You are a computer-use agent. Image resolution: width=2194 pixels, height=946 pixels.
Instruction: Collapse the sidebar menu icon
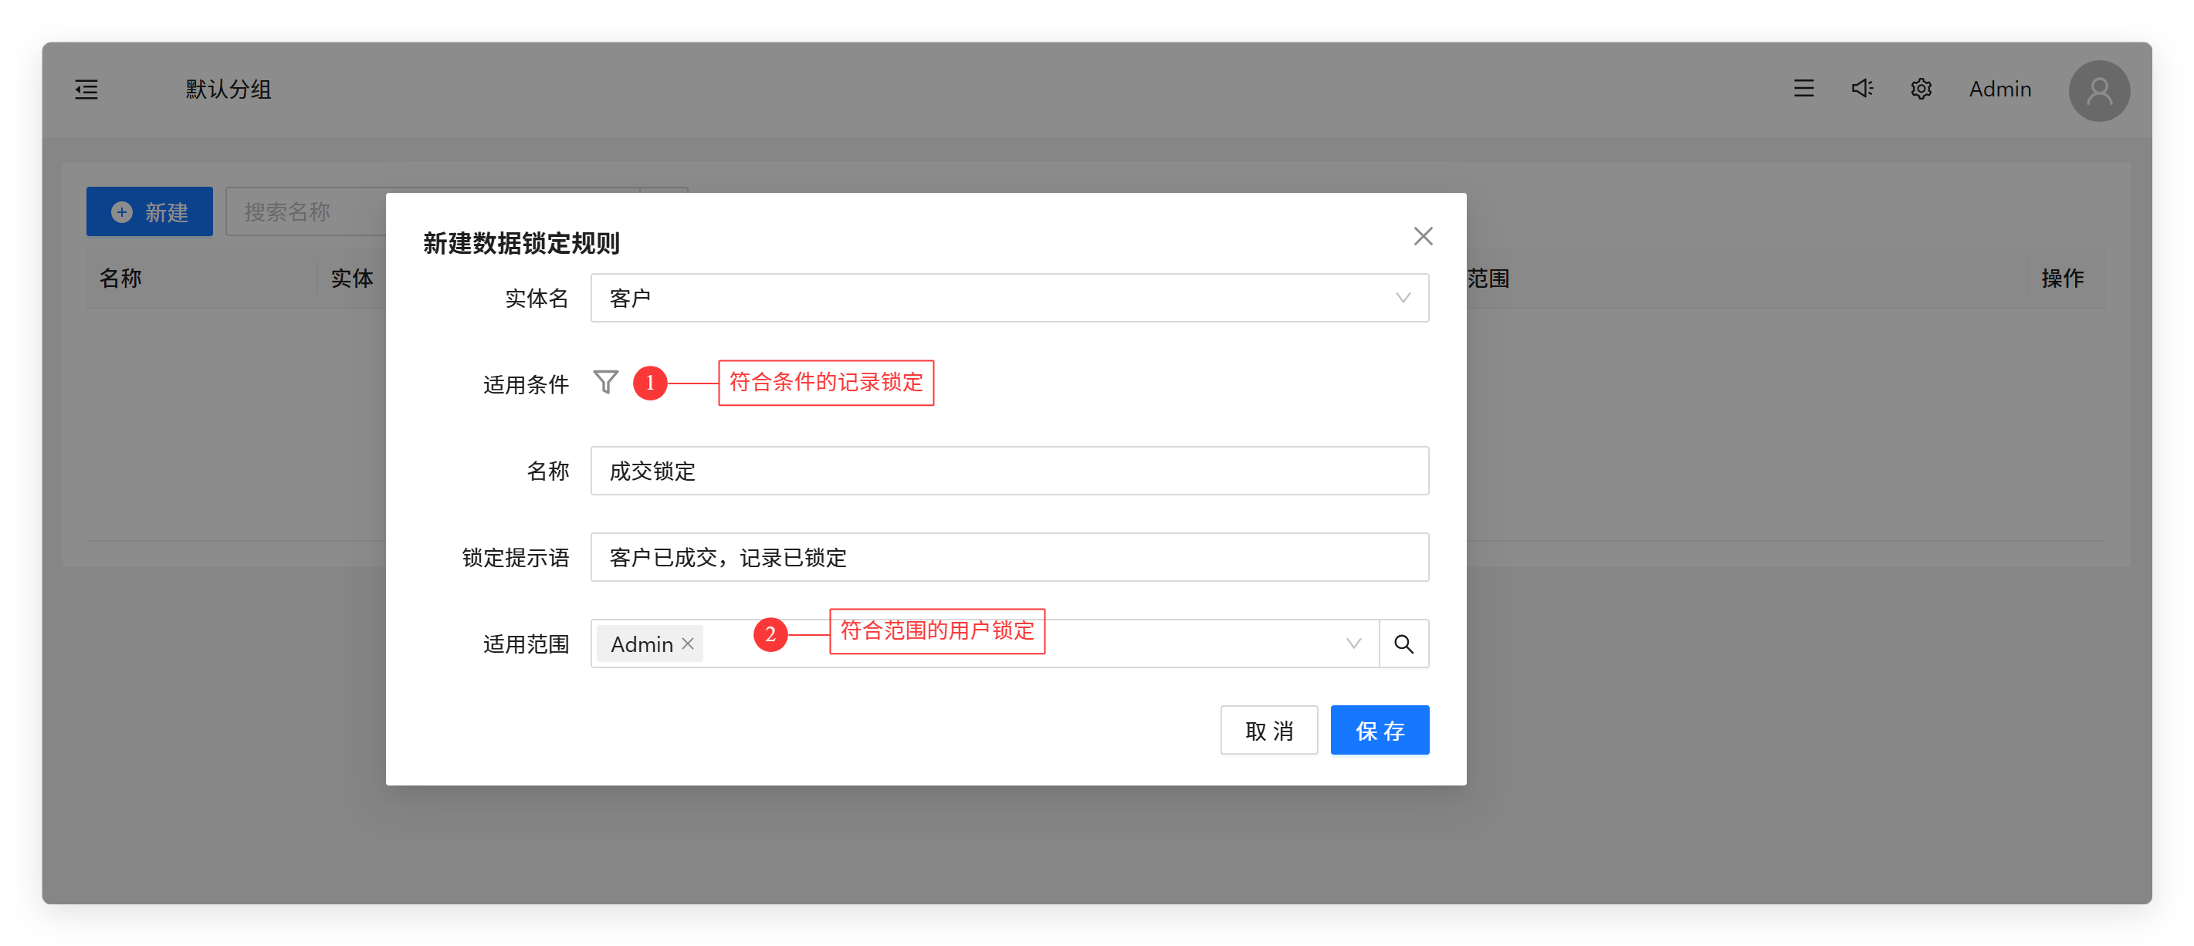(x=86, y=89)
